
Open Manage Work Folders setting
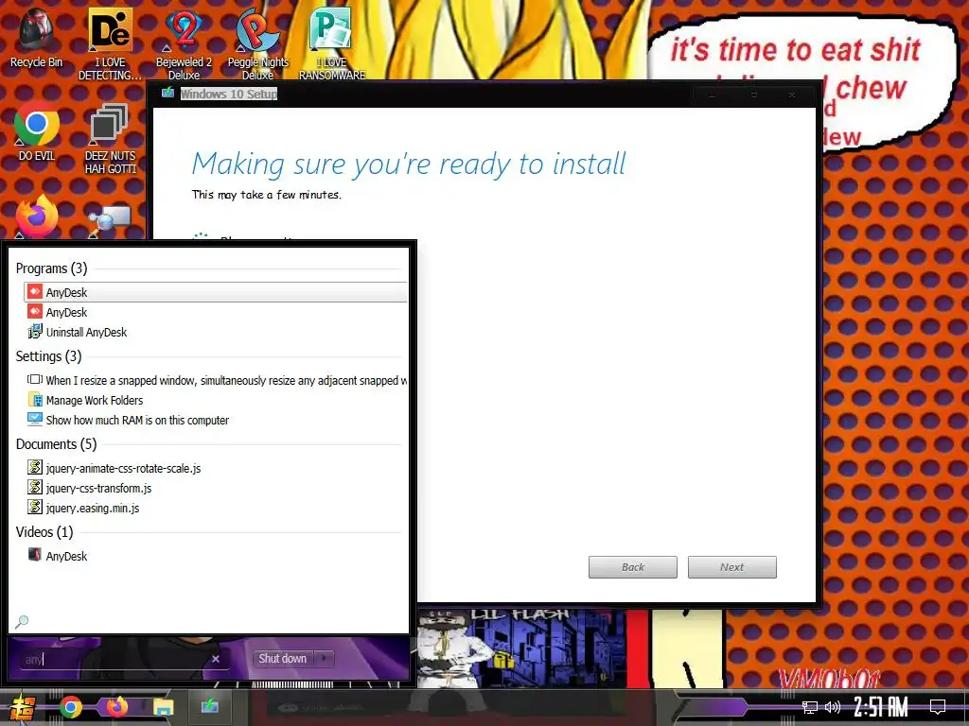[215, 400]
